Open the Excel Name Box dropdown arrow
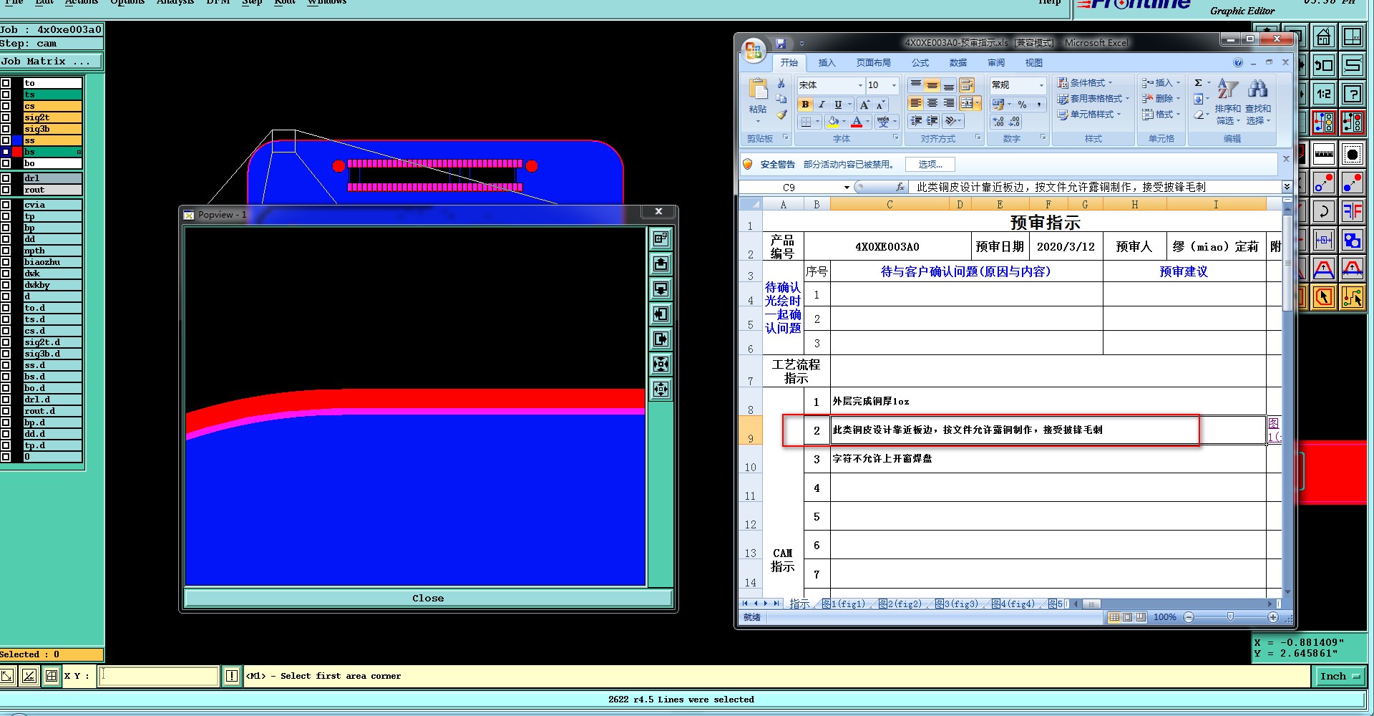 (x=847, y=188)
